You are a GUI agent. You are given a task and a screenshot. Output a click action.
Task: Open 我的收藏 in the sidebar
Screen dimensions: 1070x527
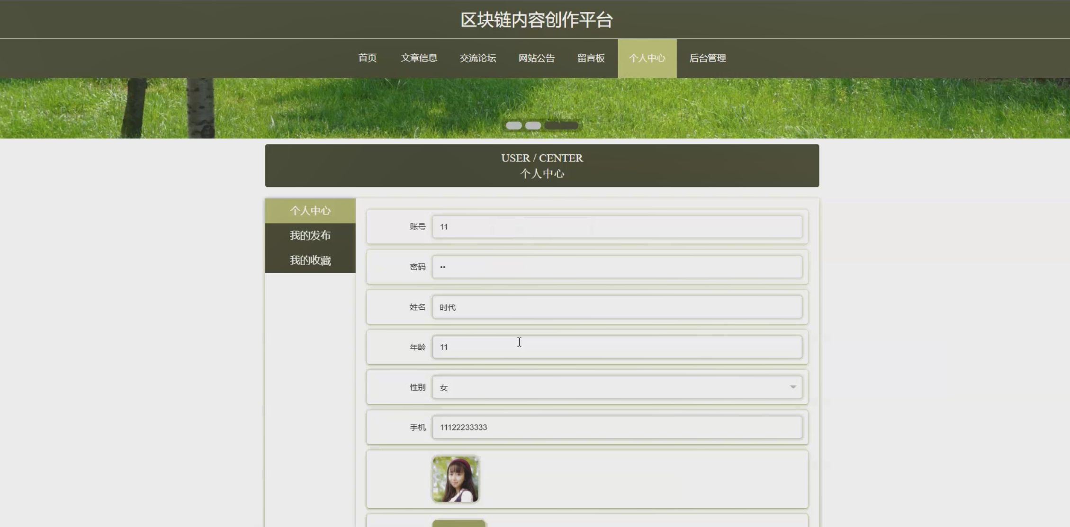[310, 260]
